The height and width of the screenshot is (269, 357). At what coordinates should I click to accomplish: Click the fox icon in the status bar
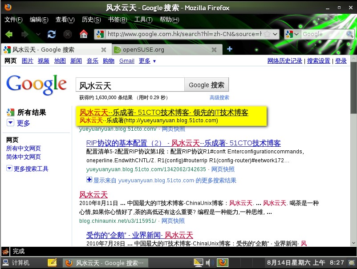tap(5, 251)
